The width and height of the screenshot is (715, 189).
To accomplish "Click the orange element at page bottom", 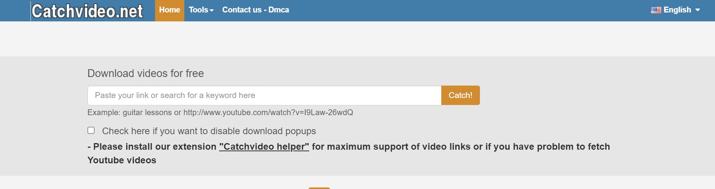I will (x=319, y=188).
